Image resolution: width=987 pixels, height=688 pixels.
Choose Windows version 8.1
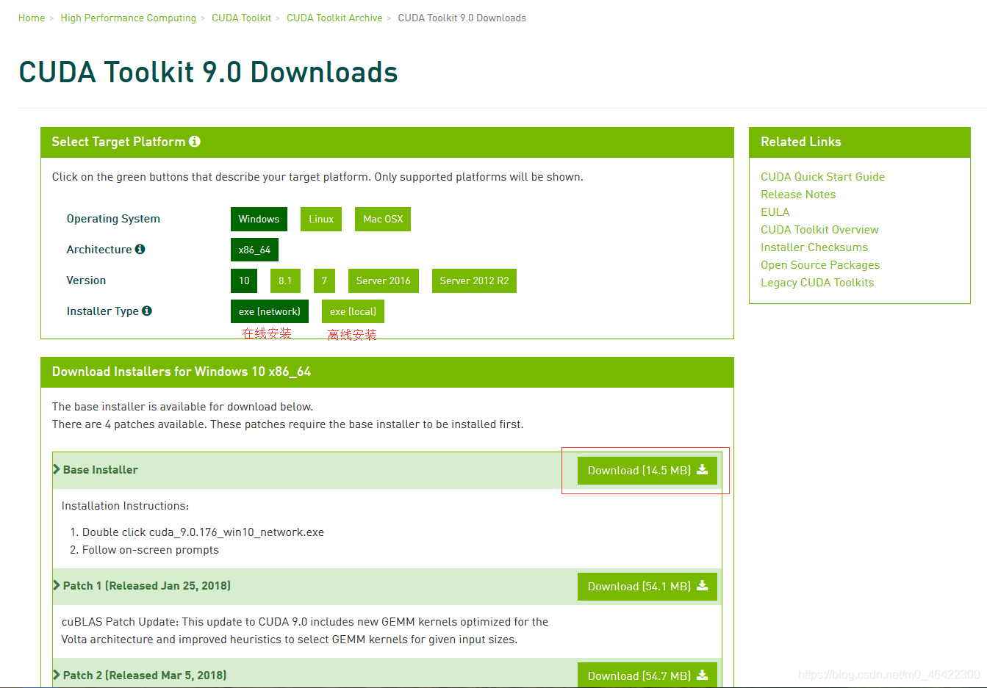pos(285,280)
